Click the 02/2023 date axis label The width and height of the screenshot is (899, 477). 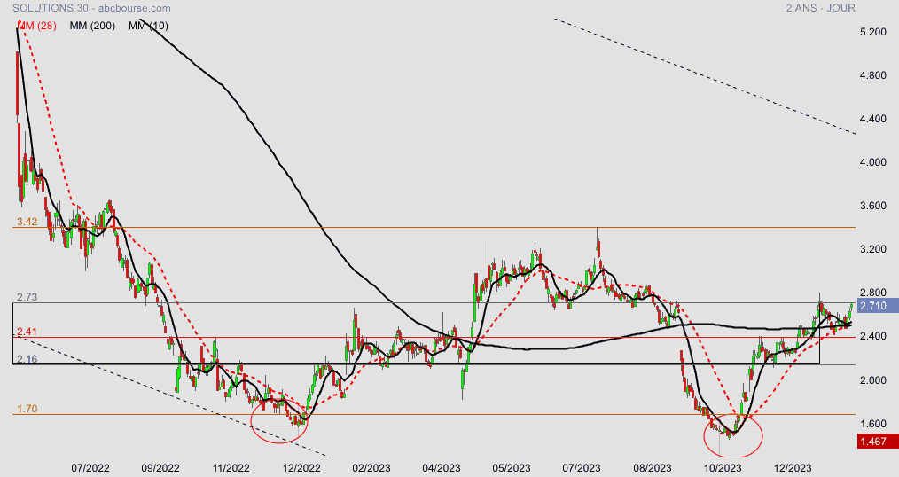[371, 468]
